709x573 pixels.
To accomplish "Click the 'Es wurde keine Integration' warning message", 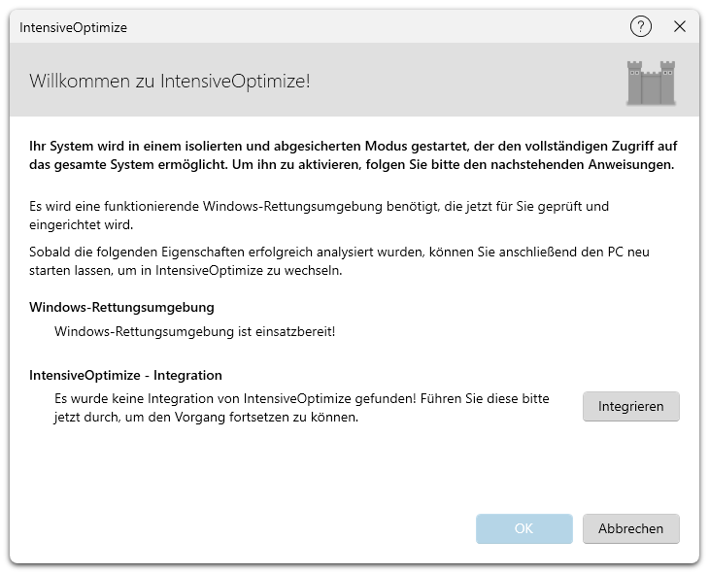I will (301, 408).
